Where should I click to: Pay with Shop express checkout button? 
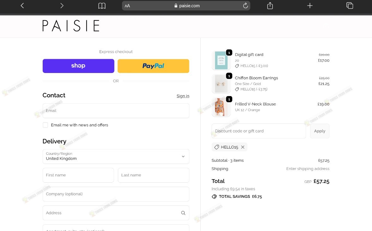pos(78,66)
